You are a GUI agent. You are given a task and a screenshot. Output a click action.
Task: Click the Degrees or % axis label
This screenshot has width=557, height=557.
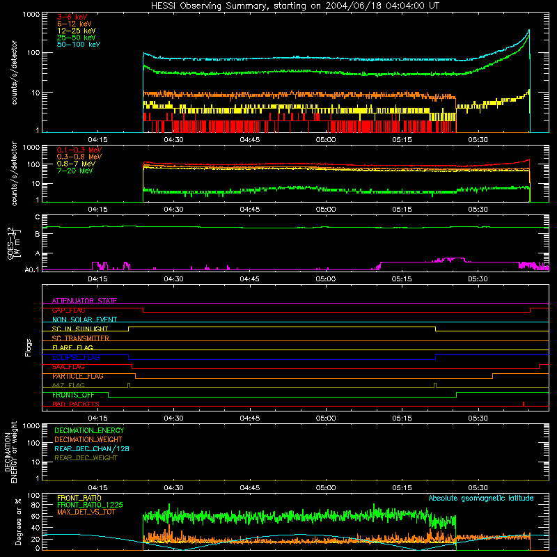click(x=18, y=521)
